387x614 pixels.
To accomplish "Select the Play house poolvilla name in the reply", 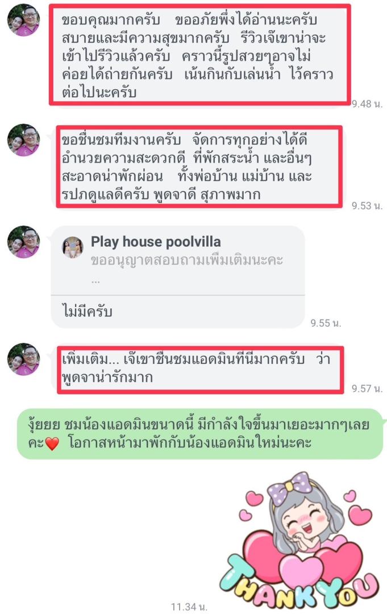I will click(x=156, y=242).
